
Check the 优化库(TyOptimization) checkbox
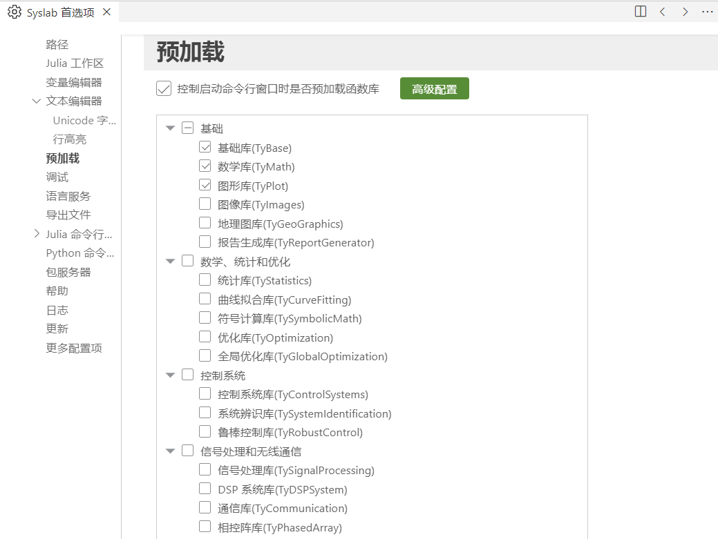click(205, 337)
